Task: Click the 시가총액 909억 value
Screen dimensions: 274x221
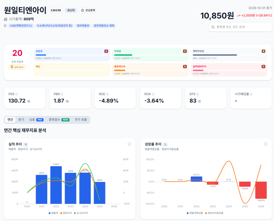Action: click(x=29, y=19)
